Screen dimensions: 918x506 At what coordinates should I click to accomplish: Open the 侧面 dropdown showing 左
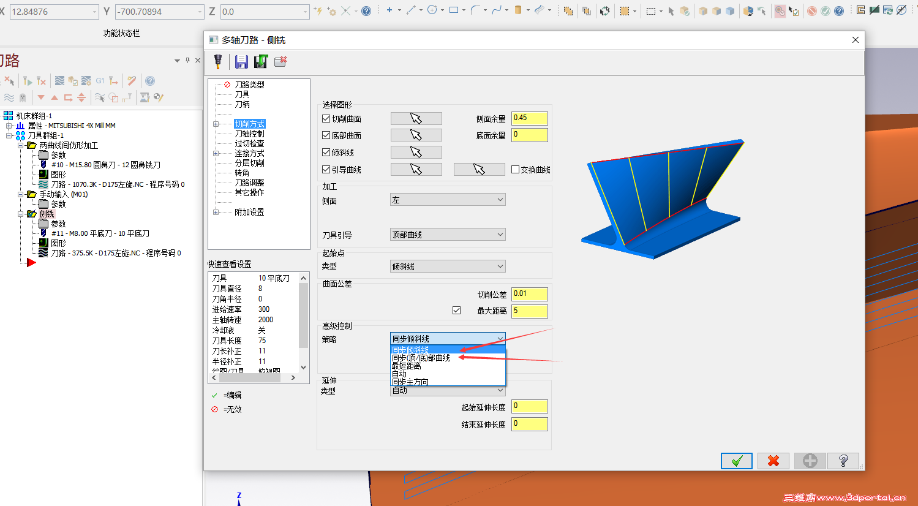(448, 200)
